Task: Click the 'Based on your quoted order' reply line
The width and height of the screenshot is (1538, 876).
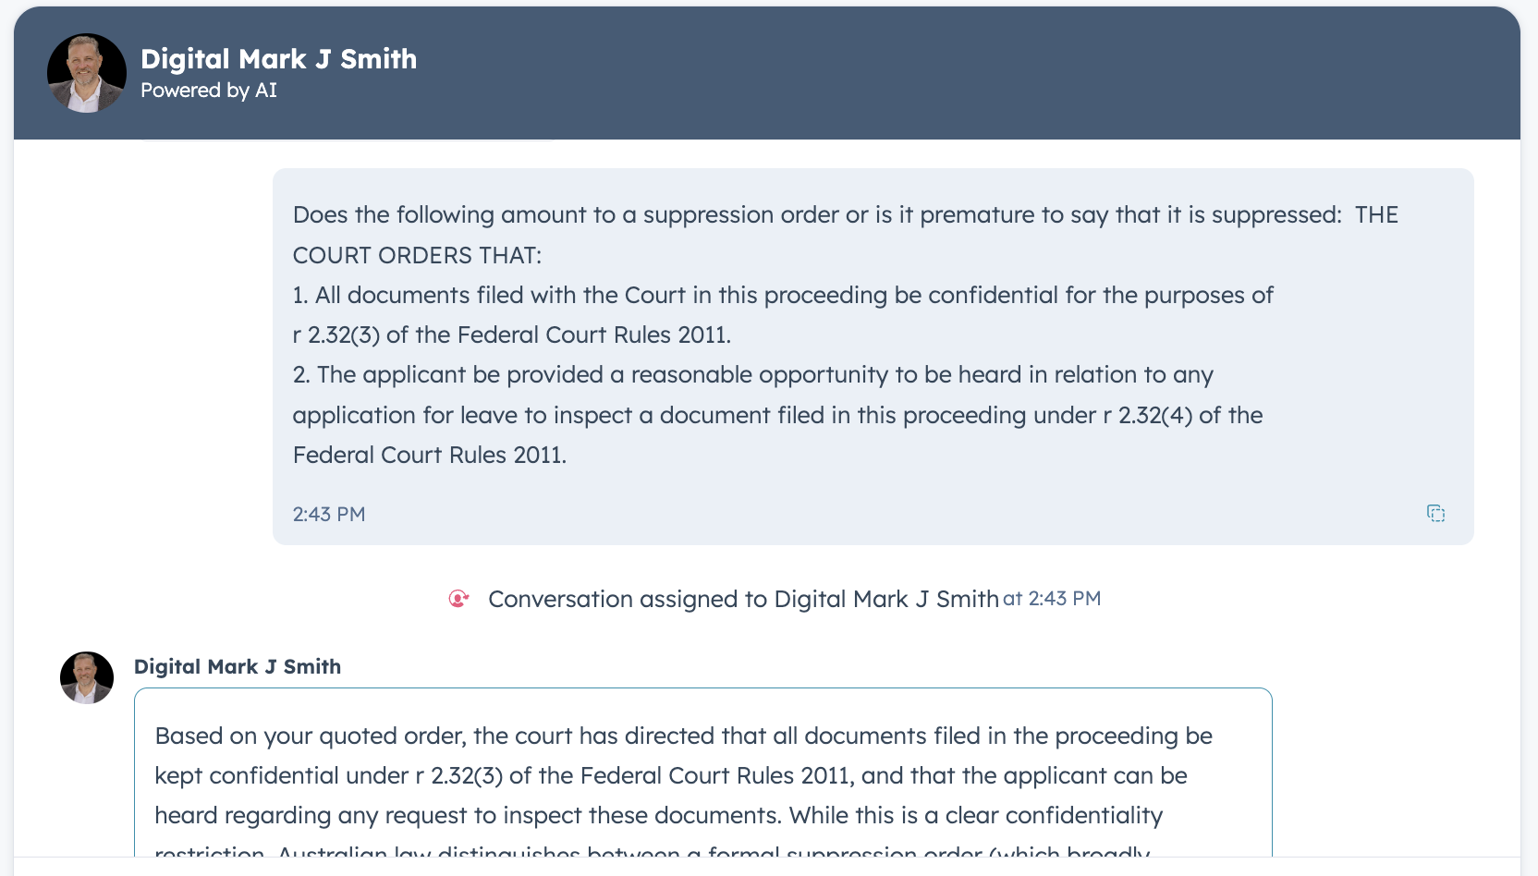Action: coord(683,736)
